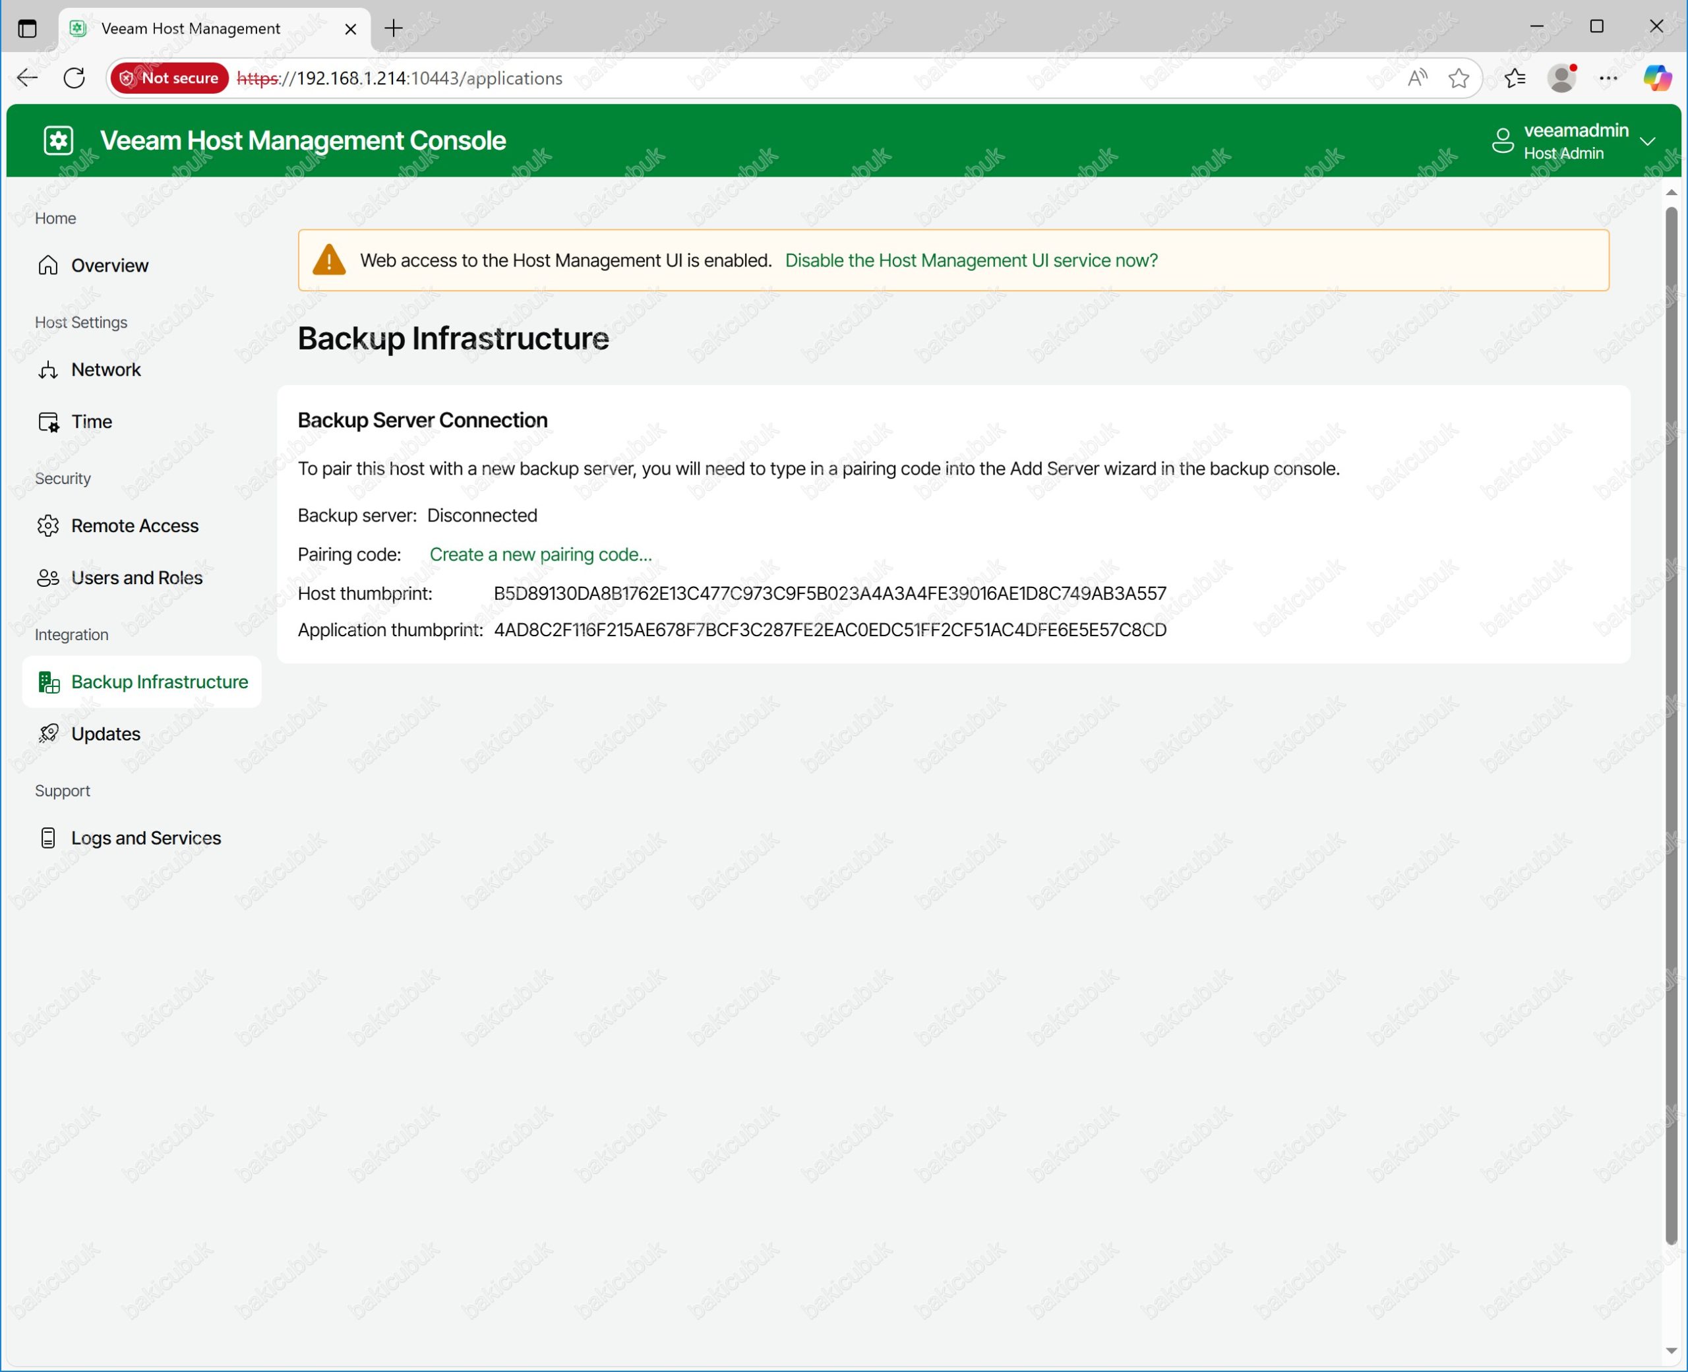The height and width of the screenshot is (1372, 1688).
Task: Click the Backup Server Connection heading
Action: (422, 421)
